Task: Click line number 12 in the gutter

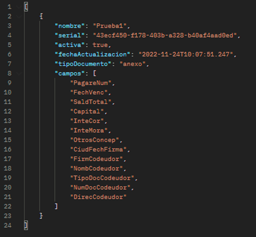Action: 7,111
